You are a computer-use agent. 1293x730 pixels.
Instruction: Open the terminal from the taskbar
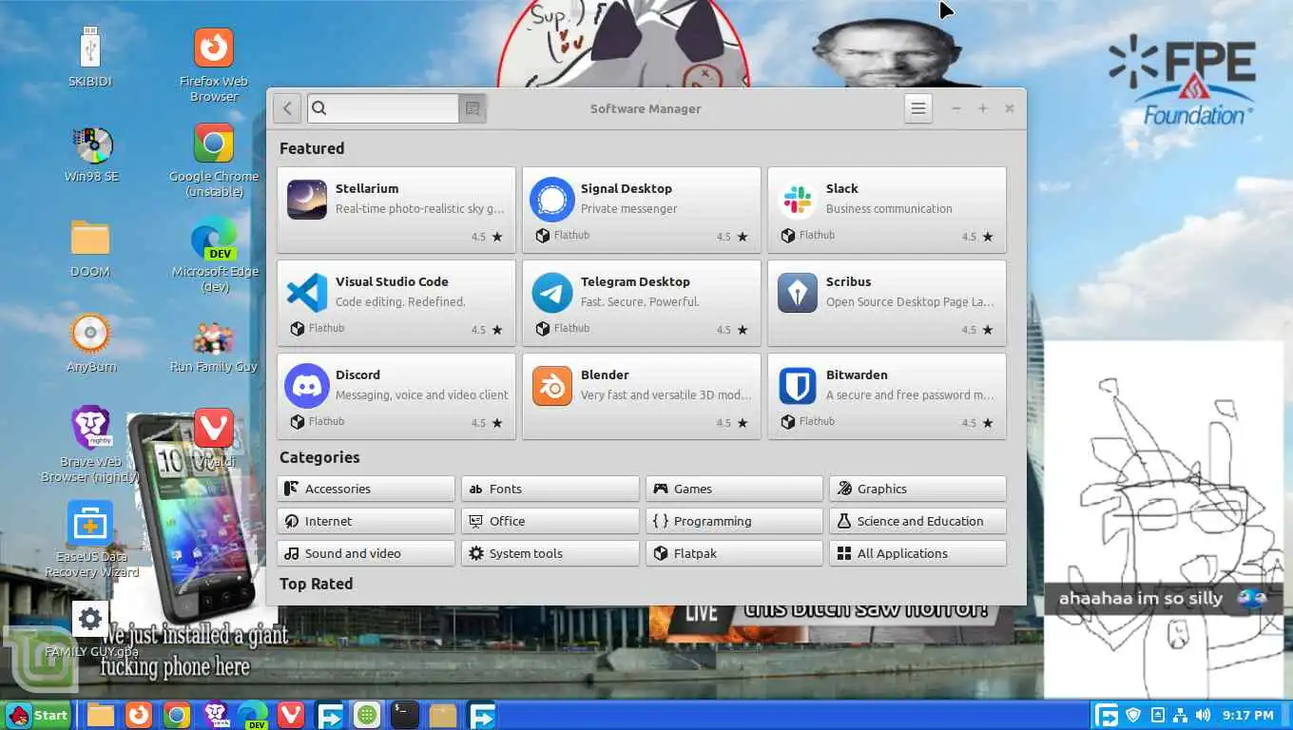click(x=405, y=715)
